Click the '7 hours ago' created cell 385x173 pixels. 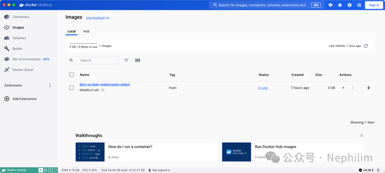[x=300, y=88]
